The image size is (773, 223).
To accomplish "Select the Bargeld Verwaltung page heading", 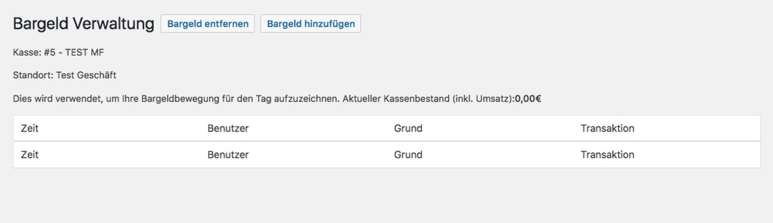I will [83, 24].
